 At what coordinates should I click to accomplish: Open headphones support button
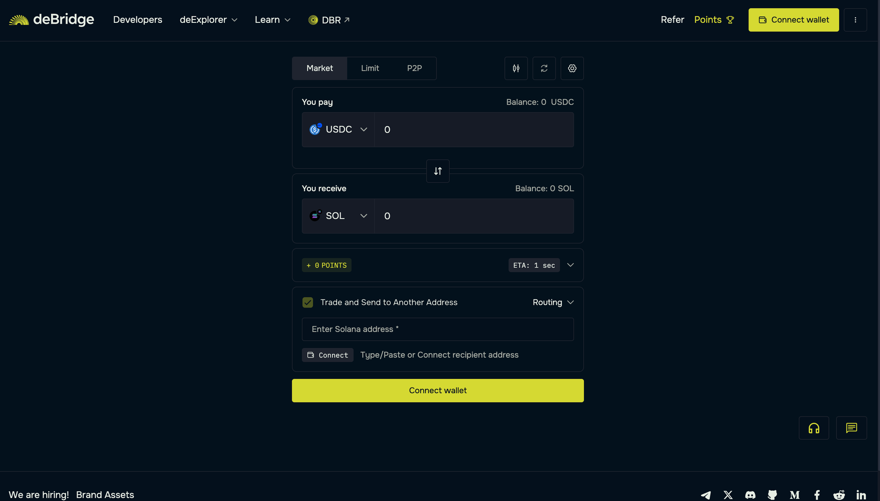pyautogui.click(x=814, y=428)
